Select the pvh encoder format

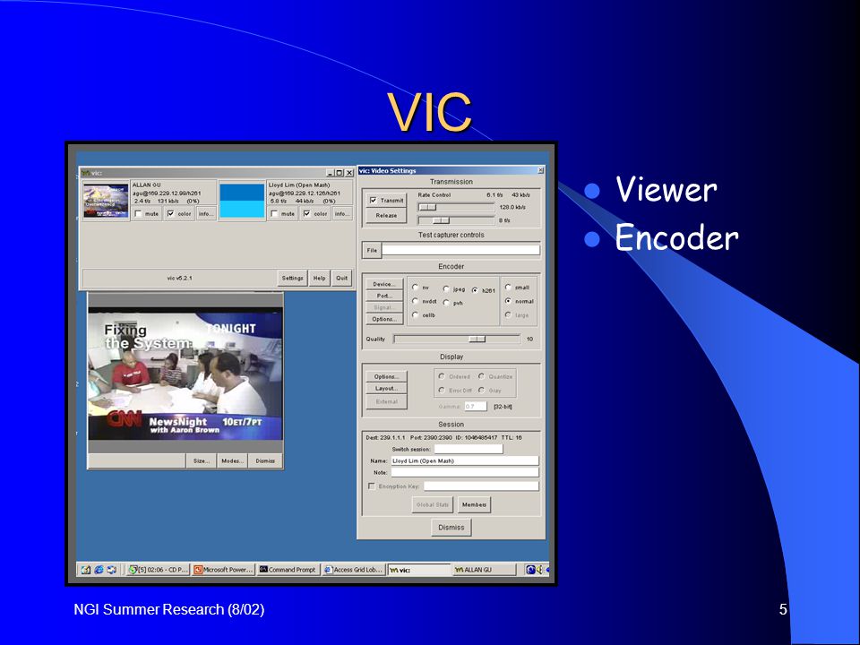click(446, 303)
